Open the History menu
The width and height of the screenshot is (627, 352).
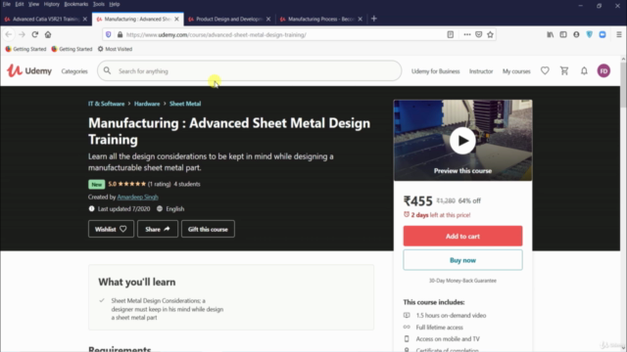pos(52,4)
